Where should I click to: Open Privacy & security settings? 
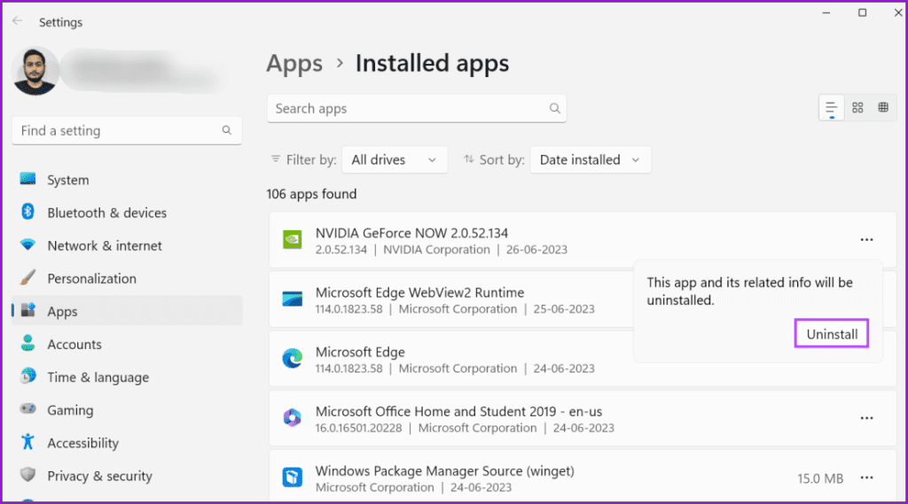click(x=127, y=477)
